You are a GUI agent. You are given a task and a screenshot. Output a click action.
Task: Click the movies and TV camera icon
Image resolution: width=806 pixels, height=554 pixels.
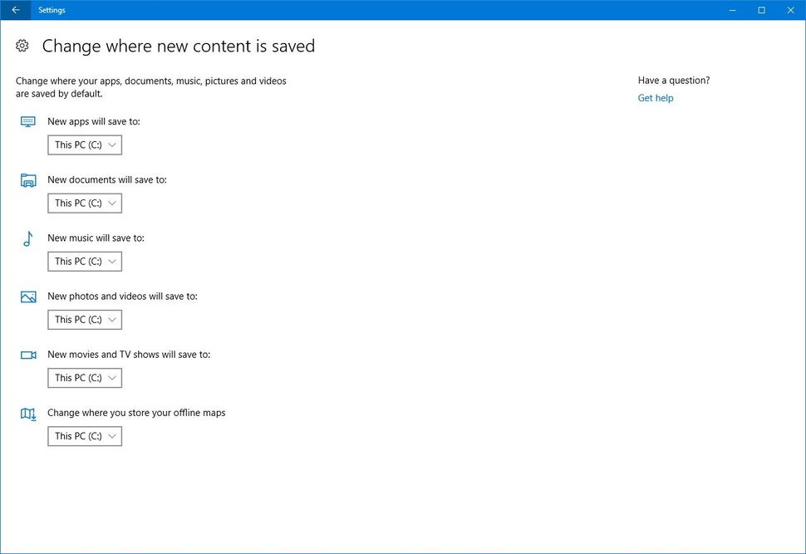point(27,354)
